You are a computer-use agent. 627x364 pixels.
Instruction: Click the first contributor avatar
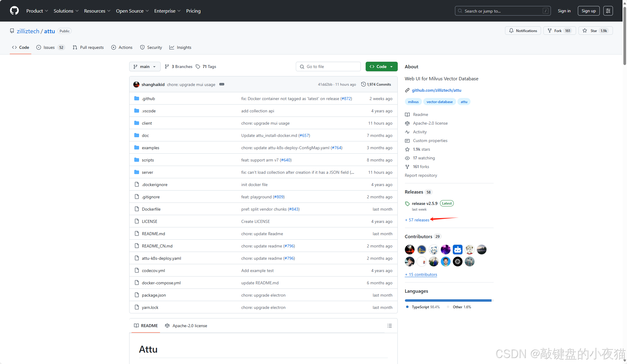coord(409,250)
